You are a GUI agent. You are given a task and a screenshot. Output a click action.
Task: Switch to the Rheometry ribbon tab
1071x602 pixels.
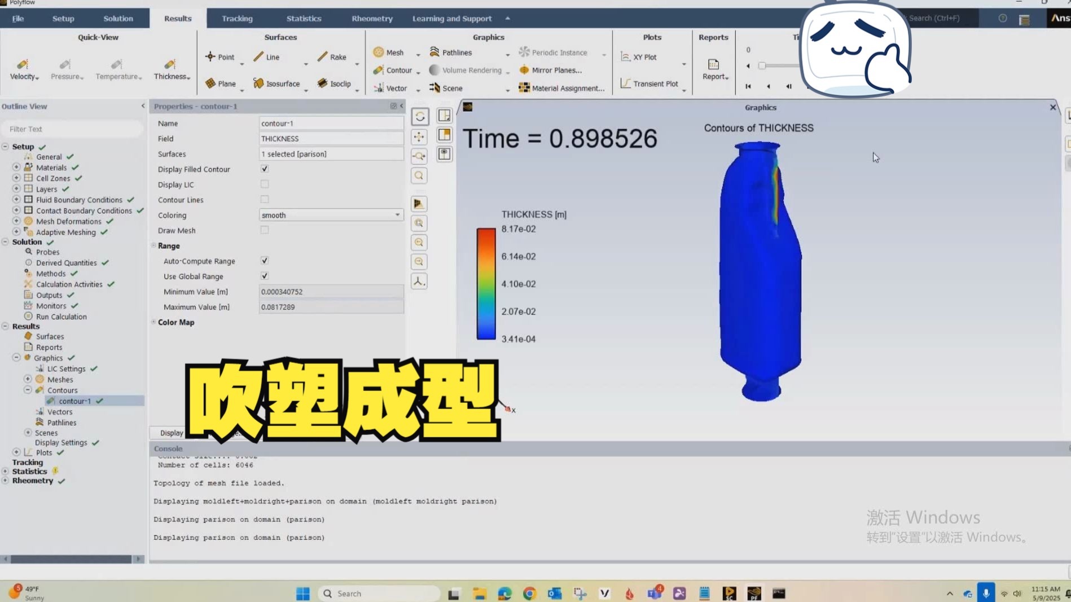click(371, 18)
